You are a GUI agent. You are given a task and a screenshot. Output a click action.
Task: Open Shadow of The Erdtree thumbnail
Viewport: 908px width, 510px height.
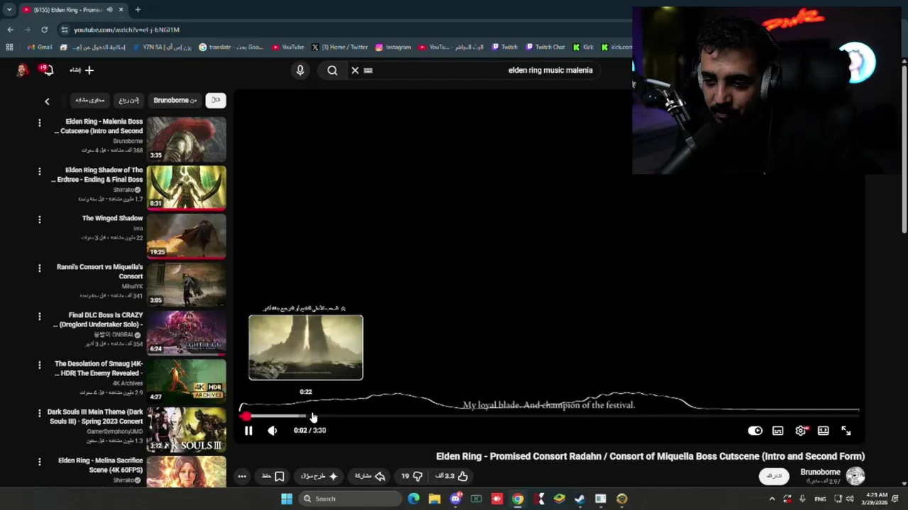(187, 188)
